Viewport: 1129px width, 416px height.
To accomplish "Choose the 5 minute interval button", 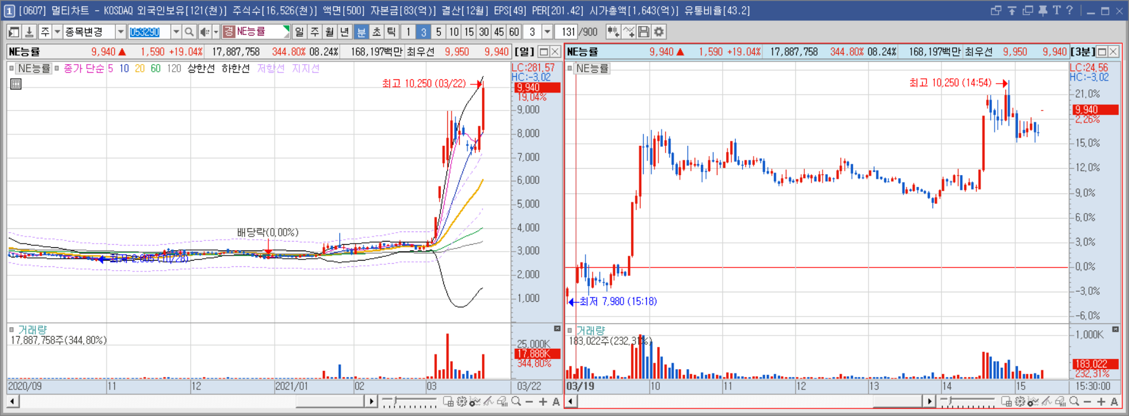I will pyautogui.click(x=439, y=32).
